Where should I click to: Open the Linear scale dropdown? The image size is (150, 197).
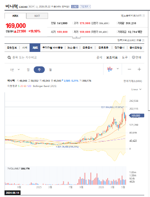coord(136,89)
